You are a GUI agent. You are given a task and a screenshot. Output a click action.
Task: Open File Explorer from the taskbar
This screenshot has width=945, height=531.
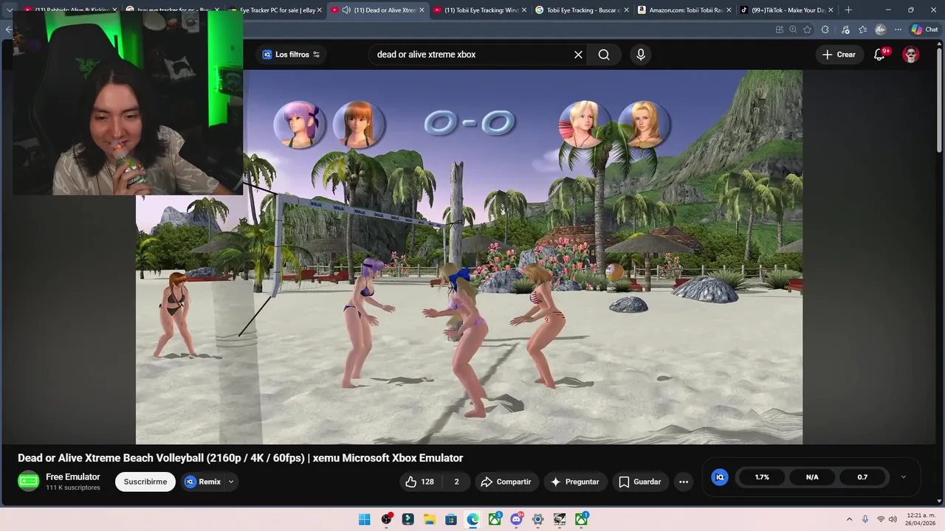pyautogui.click(x=430, y=519)
